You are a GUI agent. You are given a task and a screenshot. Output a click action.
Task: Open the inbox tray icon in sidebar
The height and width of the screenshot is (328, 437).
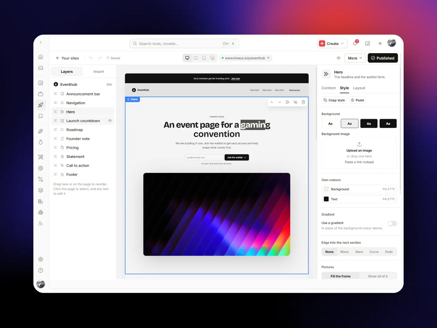click(41, 68)
